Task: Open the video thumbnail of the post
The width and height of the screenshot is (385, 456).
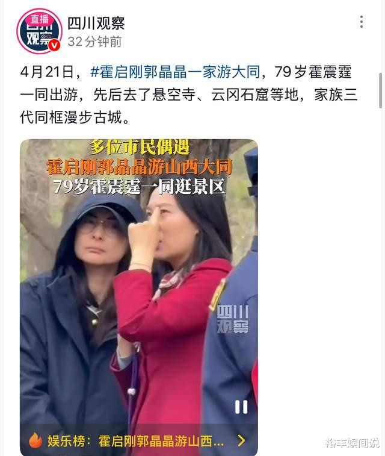Action: (x=139, y=296)
